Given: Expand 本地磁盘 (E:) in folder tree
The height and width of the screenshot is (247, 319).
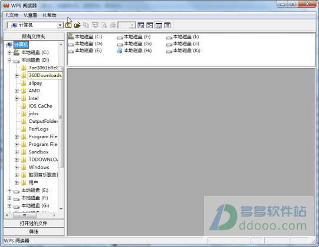Looking at the screenshot, I should point(9,191).
